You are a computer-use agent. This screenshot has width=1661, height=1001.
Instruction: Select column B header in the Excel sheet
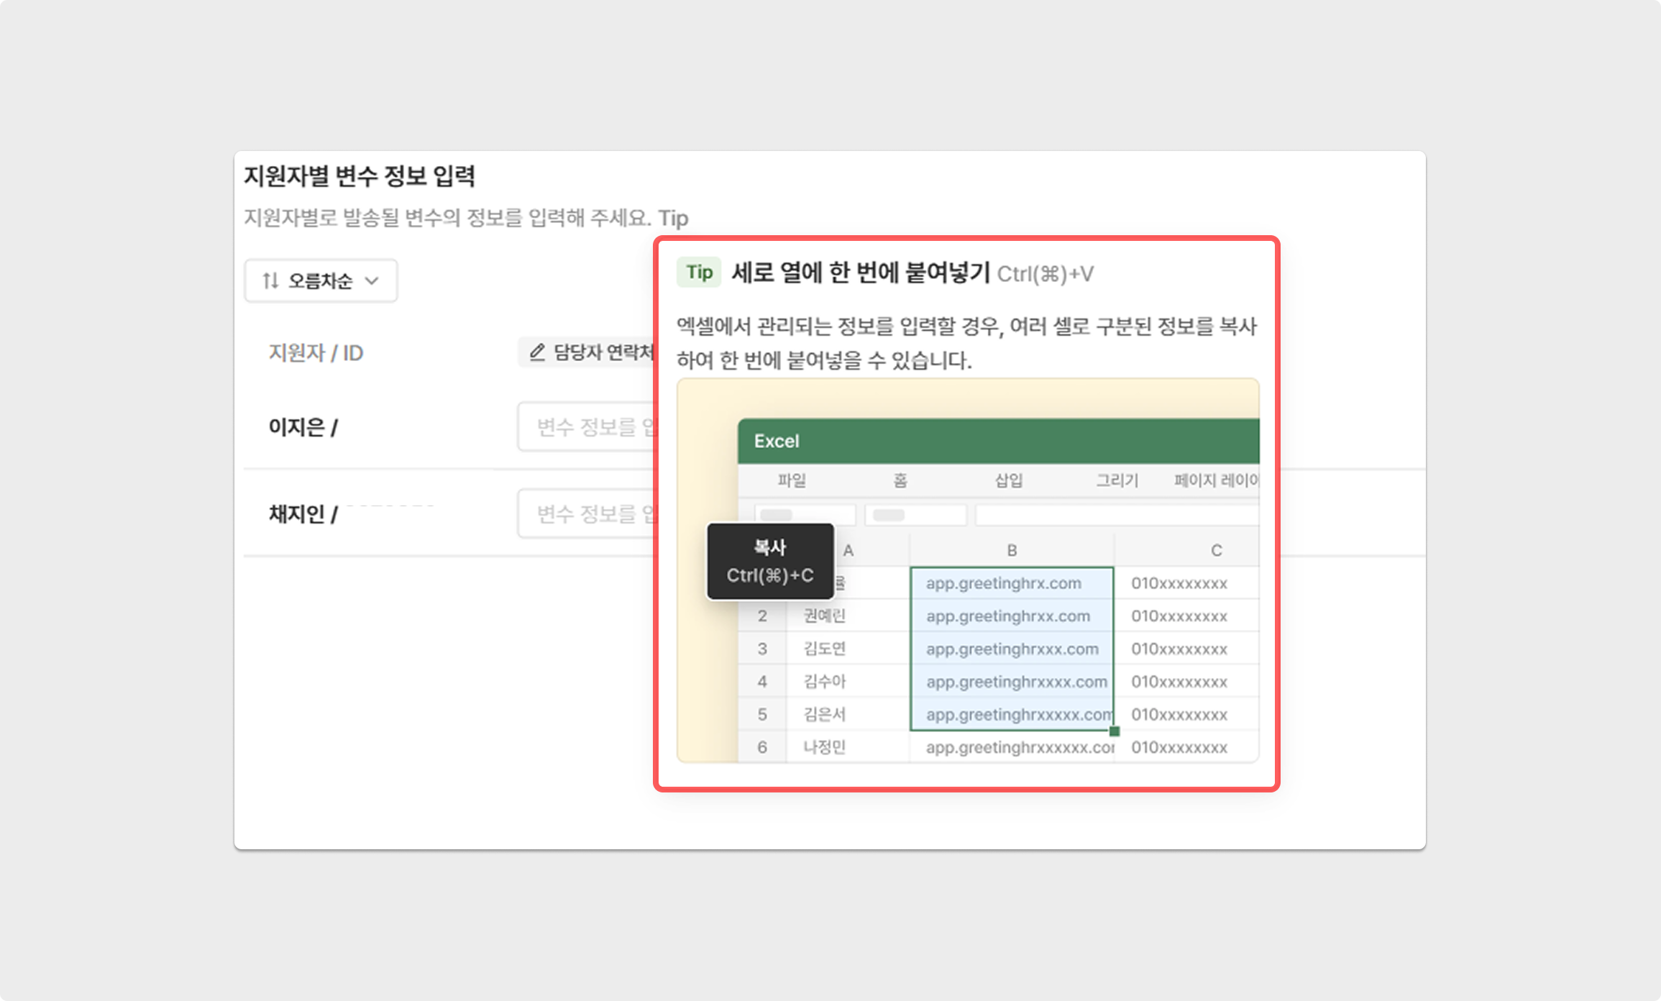pyautogui.click(x=1012, y=550)
